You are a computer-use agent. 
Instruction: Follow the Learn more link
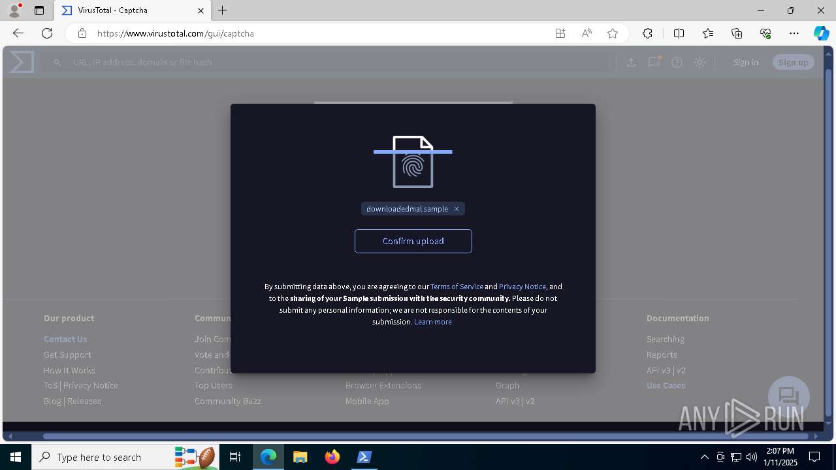(x=434, y=322)
